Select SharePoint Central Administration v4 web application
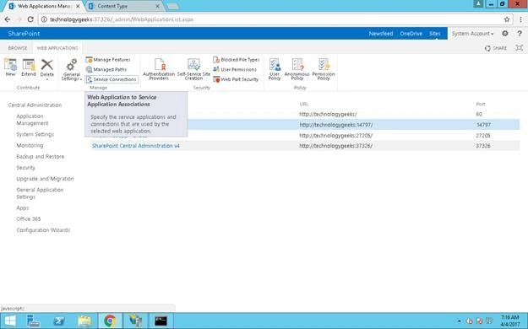This screenshot has width=528, height=329. (x=136, y=146)
